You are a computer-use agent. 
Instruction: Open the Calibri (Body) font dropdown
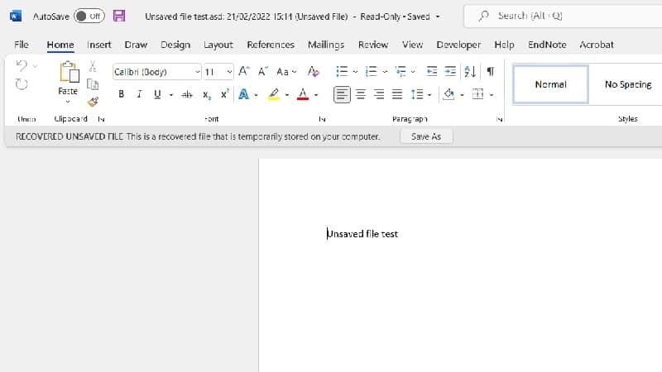click(156, 72)
